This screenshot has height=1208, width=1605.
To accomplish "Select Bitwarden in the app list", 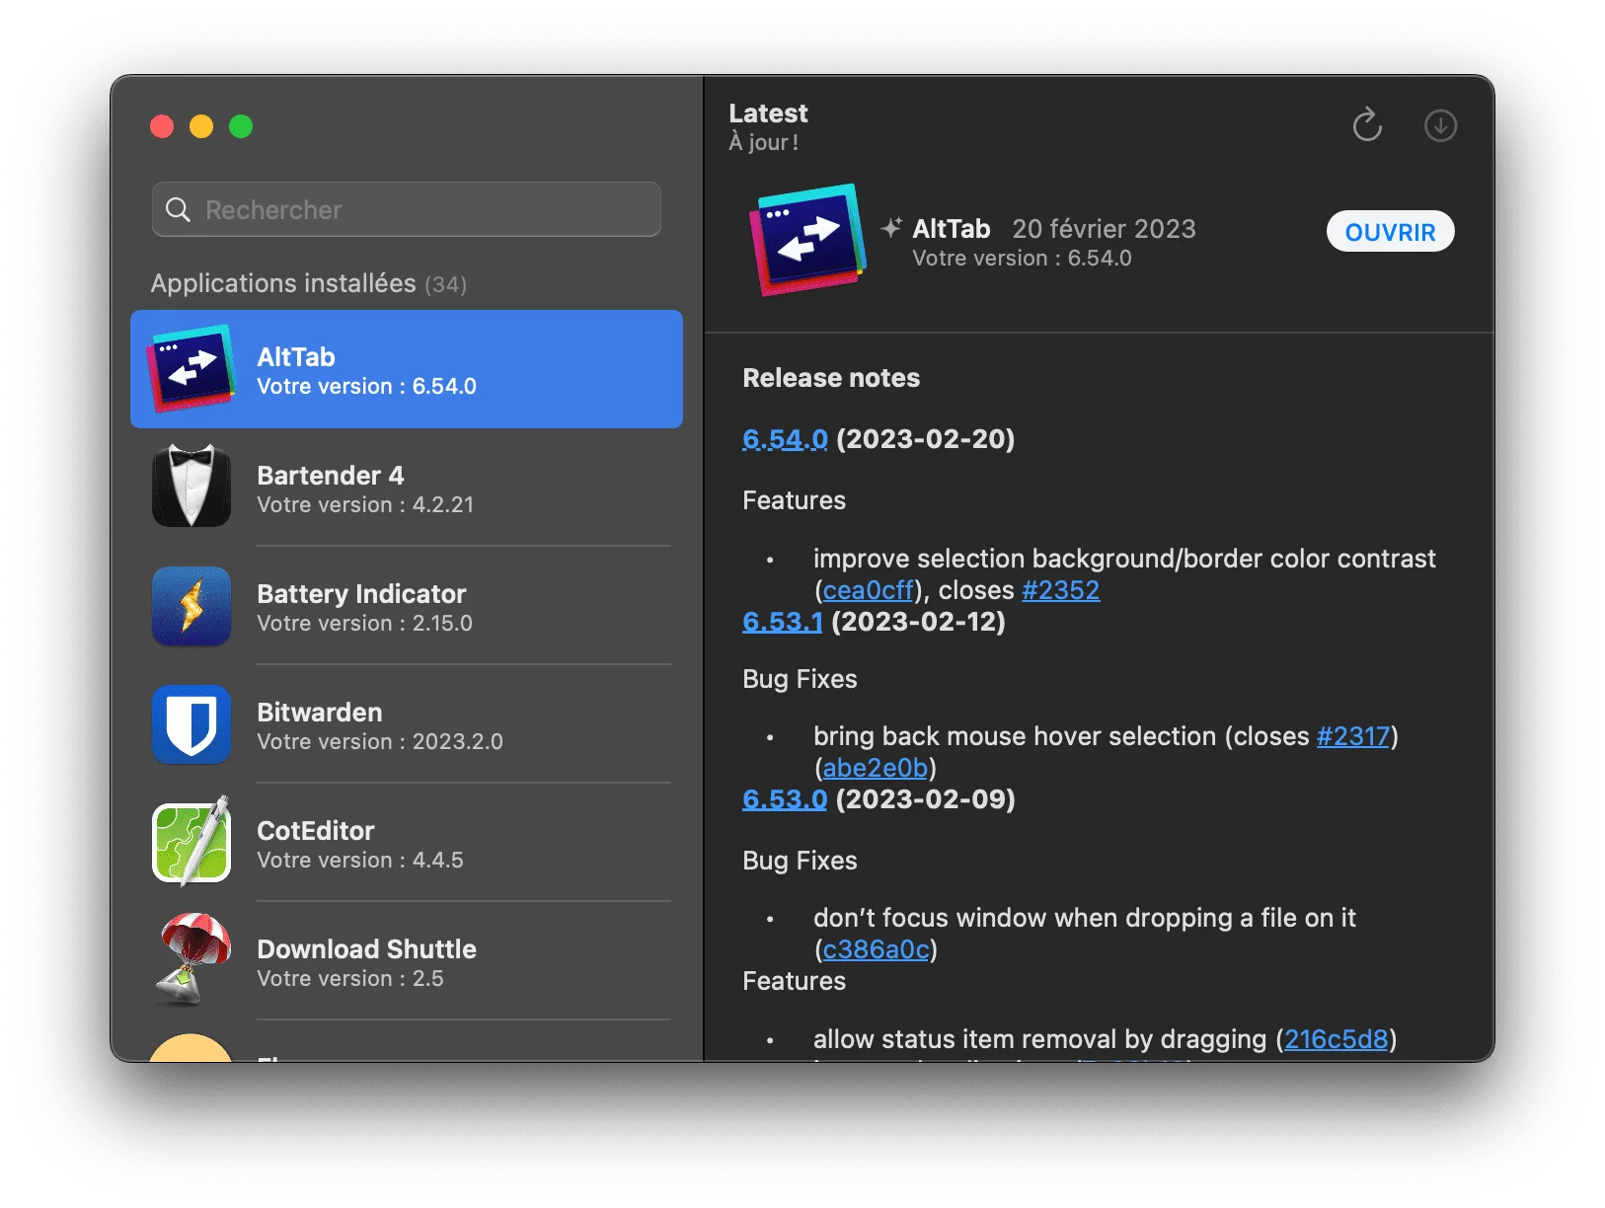I will (407, 724).
